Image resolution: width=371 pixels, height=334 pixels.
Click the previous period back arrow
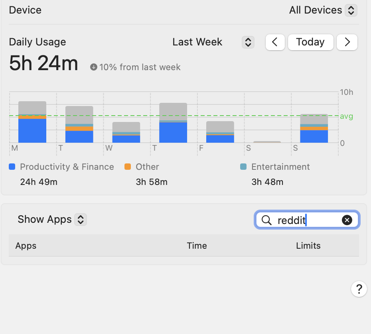[x=275, y=42]
